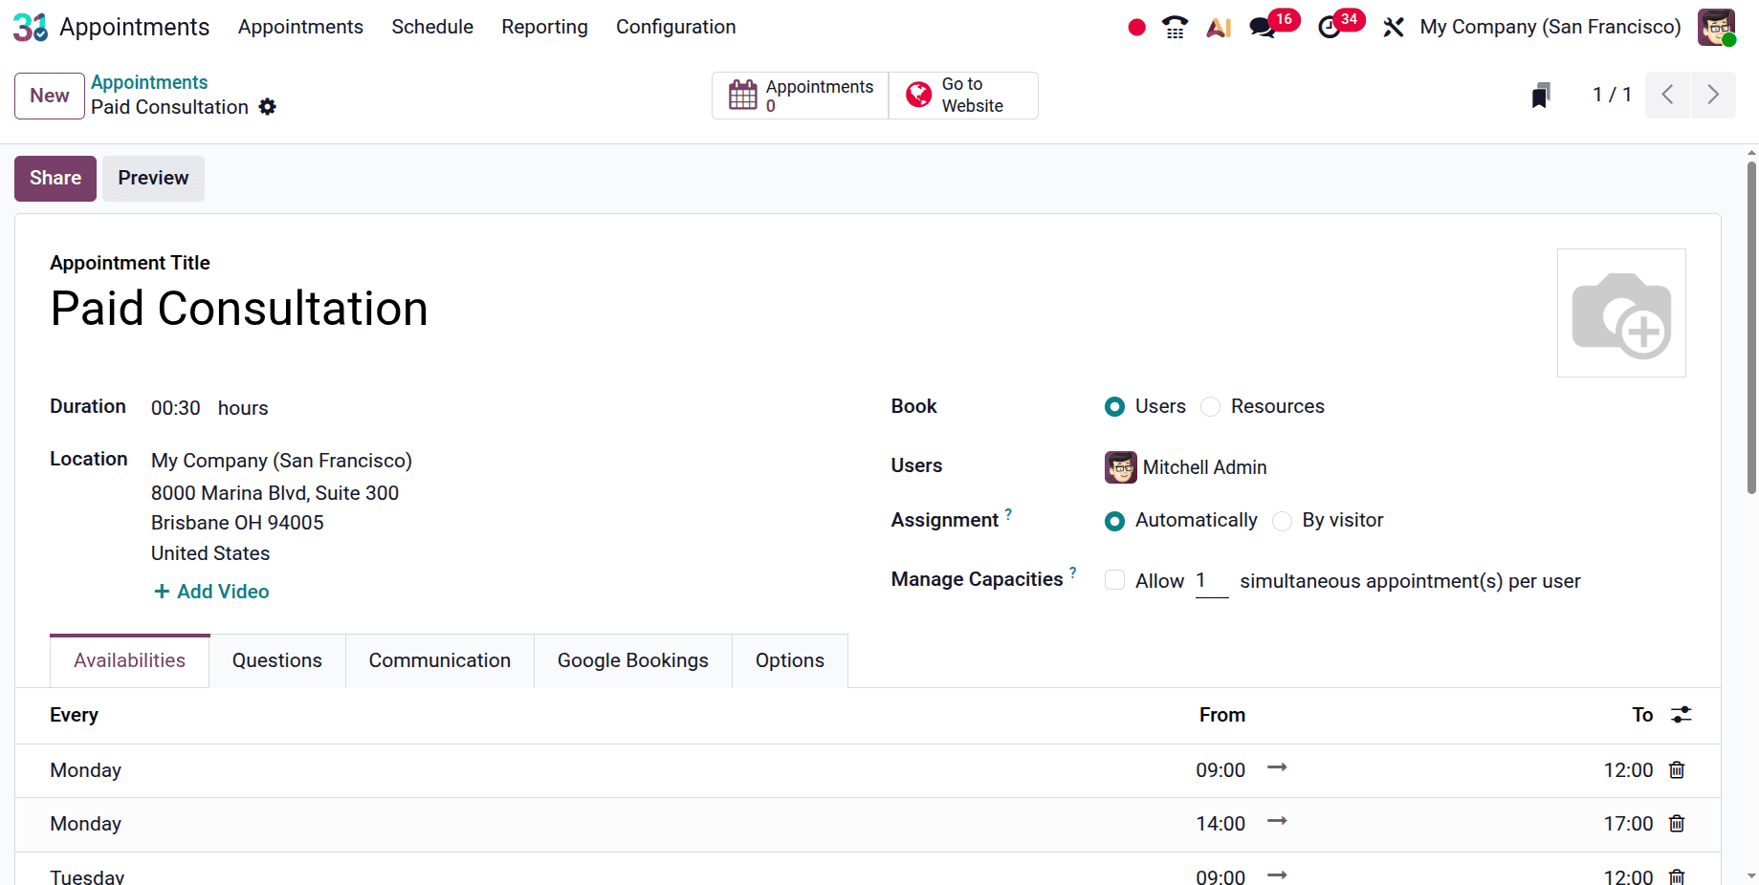Open the Appointments top menu
The height and width of the screenshot is (885, 1759).
point(300,27)
